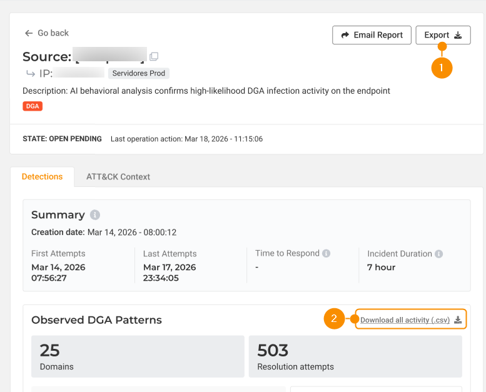The height and width of the screenshot is (392, 486).
Task: Click the 'Source:' heading text
Action: point(47,57)
